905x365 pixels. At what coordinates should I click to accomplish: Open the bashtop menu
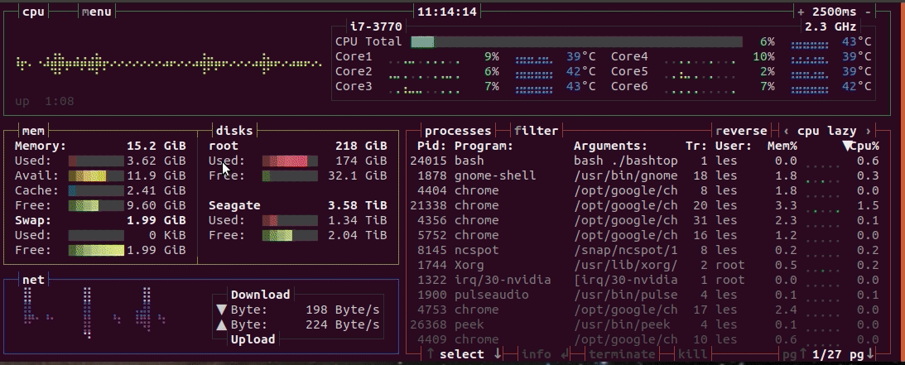pyautogui.click(x=96, y=12)
